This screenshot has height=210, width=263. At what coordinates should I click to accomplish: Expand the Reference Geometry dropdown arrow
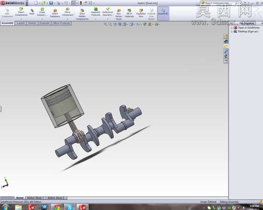click(108, 19)
